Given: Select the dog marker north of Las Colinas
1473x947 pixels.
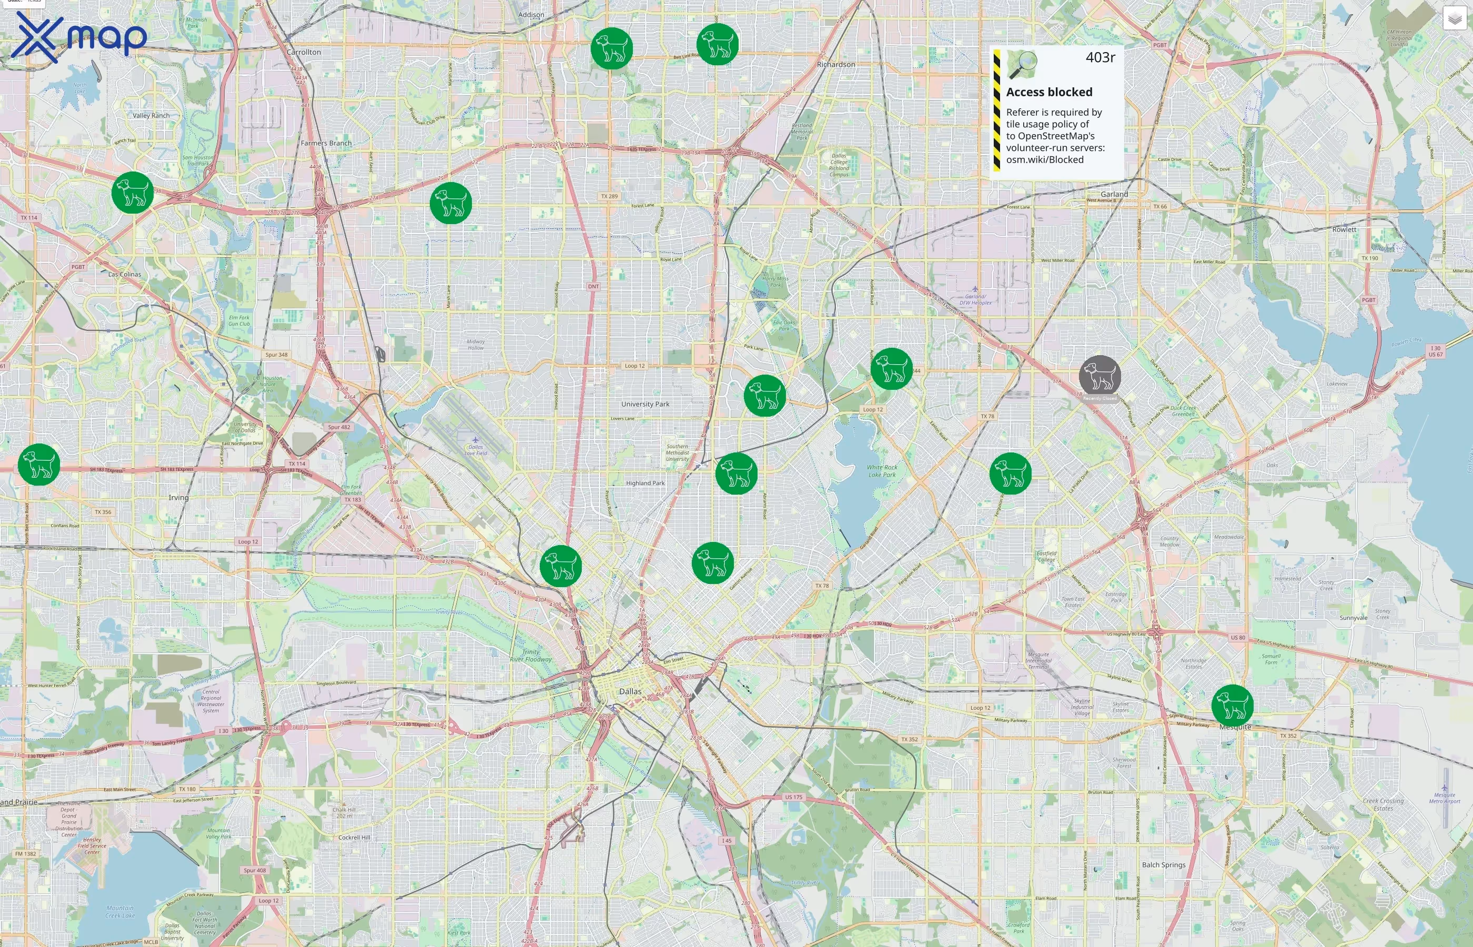Looking at the screenshot, I should point(133,193).
